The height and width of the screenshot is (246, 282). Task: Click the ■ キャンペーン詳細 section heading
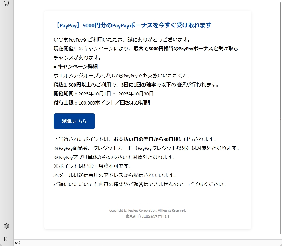click(75, 67)
